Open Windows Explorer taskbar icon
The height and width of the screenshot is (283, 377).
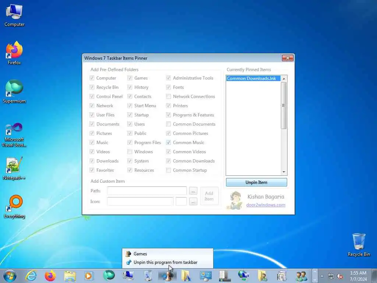70,276
